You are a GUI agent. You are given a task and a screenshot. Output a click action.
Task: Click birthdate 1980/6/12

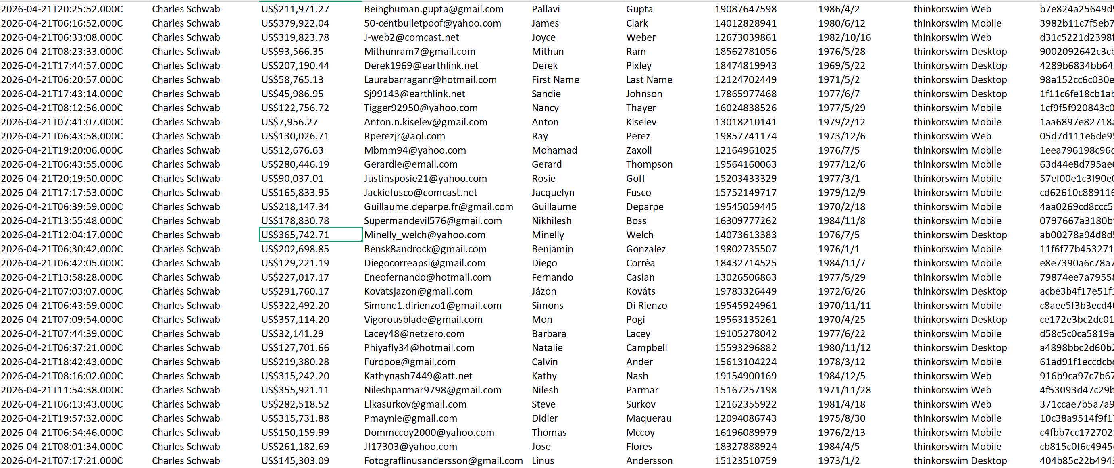[x=841, y=23]
